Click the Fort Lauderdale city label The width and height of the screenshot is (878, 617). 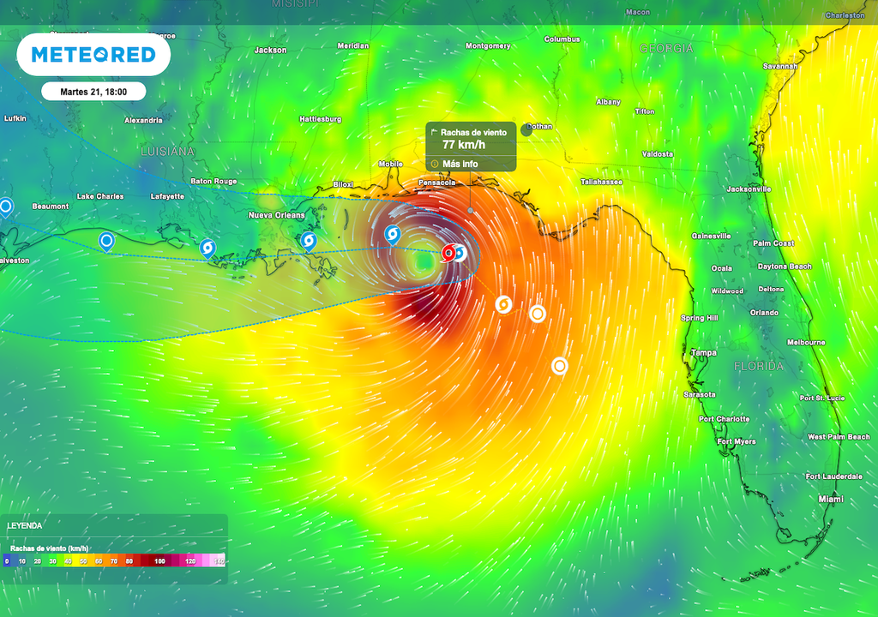pos(833,476)
